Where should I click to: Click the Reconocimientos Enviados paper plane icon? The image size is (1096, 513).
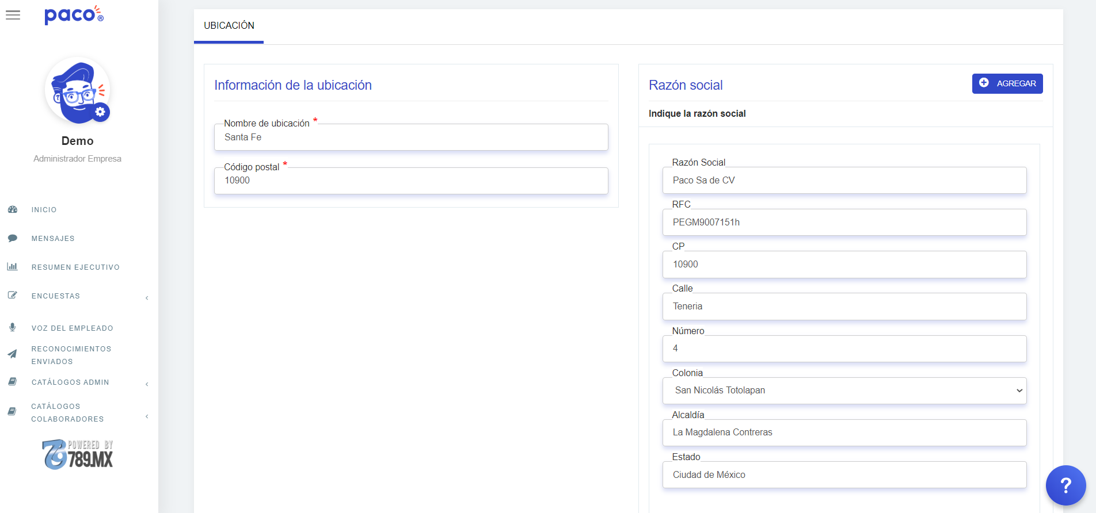(12, 354)
